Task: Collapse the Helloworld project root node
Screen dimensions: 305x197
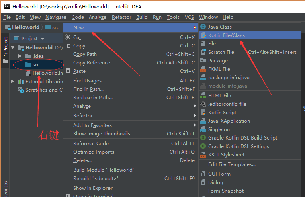Action: click(13, 47)
